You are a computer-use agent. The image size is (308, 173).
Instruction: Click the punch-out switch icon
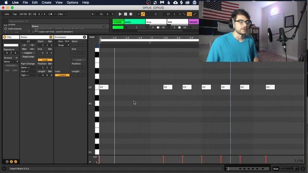point(194,14)
